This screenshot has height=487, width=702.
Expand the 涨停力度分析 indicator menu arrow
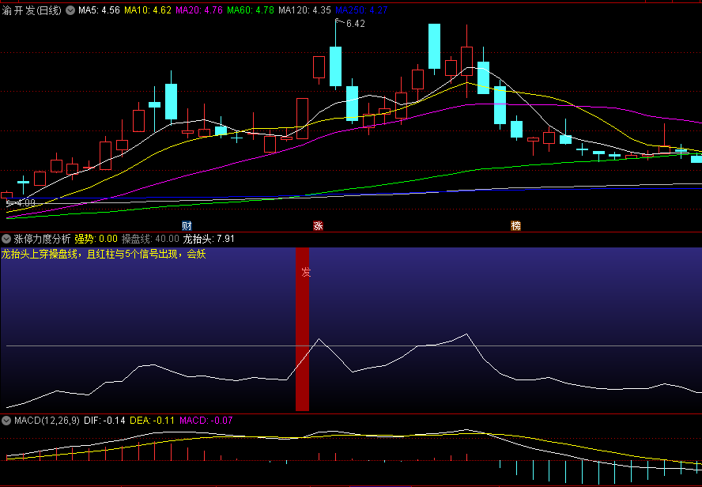click(x=6, y=239)
